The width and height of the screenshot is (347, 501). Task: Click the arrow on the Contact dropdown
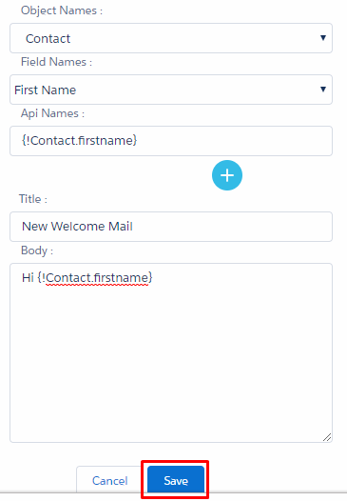(x=323, y=38)
